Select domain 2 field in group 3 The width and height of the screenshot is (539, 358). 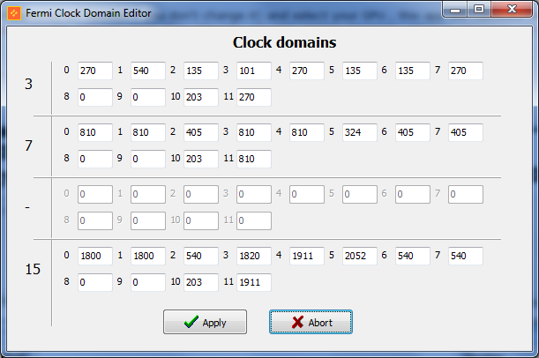[x=201, y=71]
